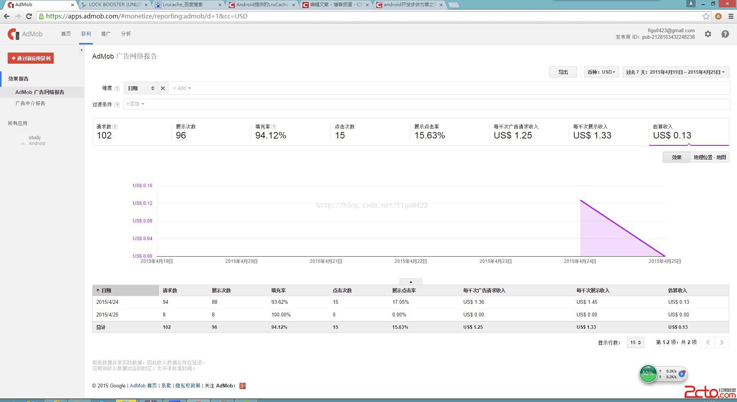This screenshot has width=737, height=402.
Task: Collapse the left sidebar arrow
Action: [x=81, y=50]
